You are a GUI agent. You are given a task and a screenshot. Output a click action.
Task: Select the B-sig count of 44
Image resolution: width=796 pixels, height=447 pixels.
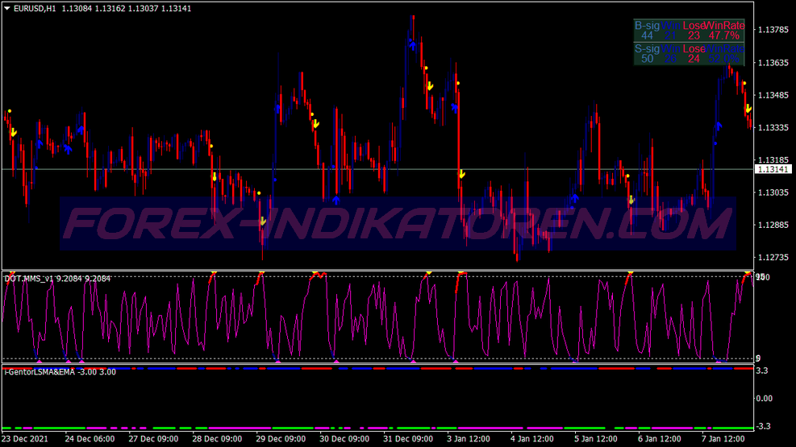[647, 35]
